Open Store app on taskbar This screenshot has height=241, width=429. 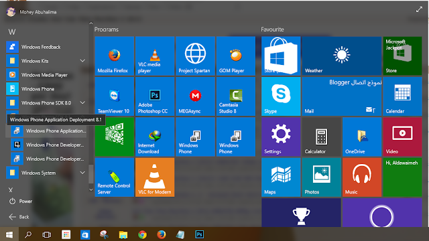pyautogui.click(x=85, y=234)
